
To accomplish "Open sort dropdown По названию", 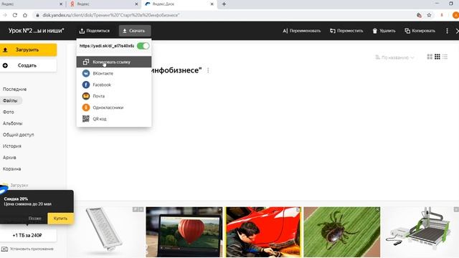I will (x=395, y=57).
